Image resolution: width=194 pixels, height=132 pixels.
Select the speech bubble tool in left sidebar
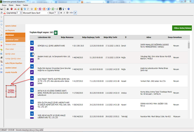pyautogui.click(x=2, y=42)
